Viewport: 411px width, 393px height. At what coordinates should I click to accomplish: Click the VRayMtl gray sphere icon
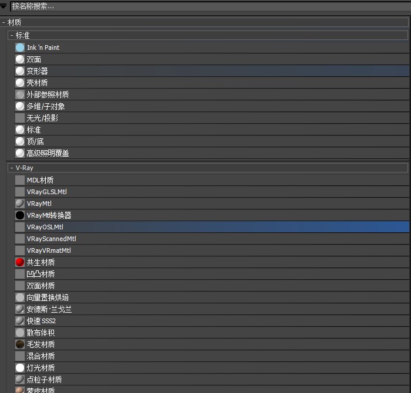tap(19, 204)
